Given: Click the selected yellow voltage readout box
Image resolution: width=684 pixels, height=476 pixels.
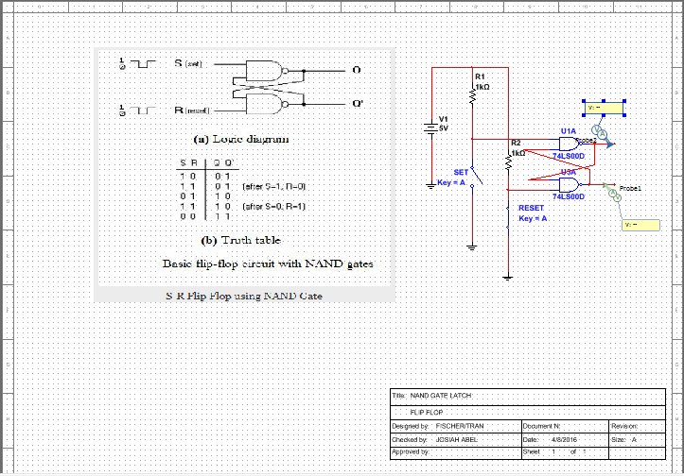Looking at the screenshot, I should 605,108.
